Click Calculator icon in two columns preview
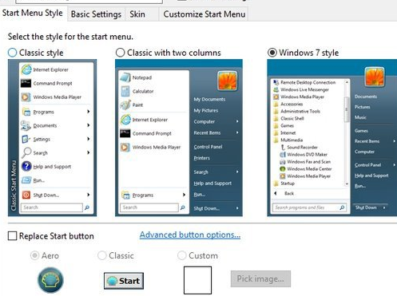 (125, 91)
